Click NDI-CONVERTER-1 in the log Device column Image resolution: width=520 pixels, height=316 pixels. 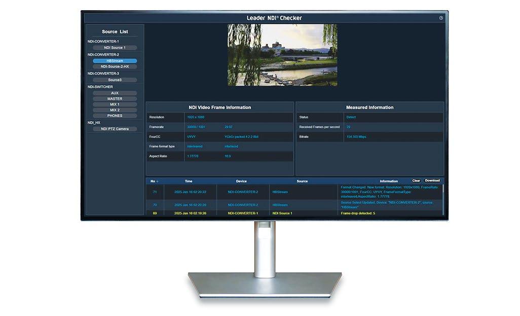[243, 214]
